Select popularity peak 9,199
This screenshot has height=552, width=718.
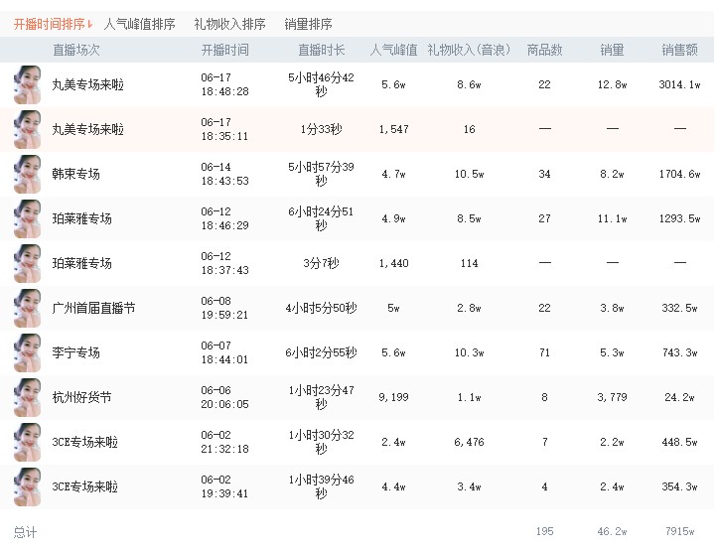point(393,397)
